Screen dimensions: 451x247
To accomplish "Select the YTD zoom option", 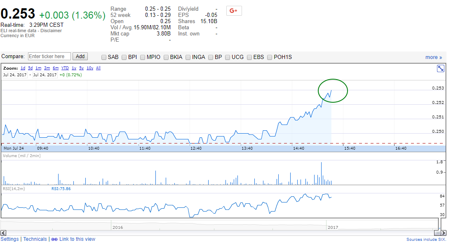I will (65, 68).
